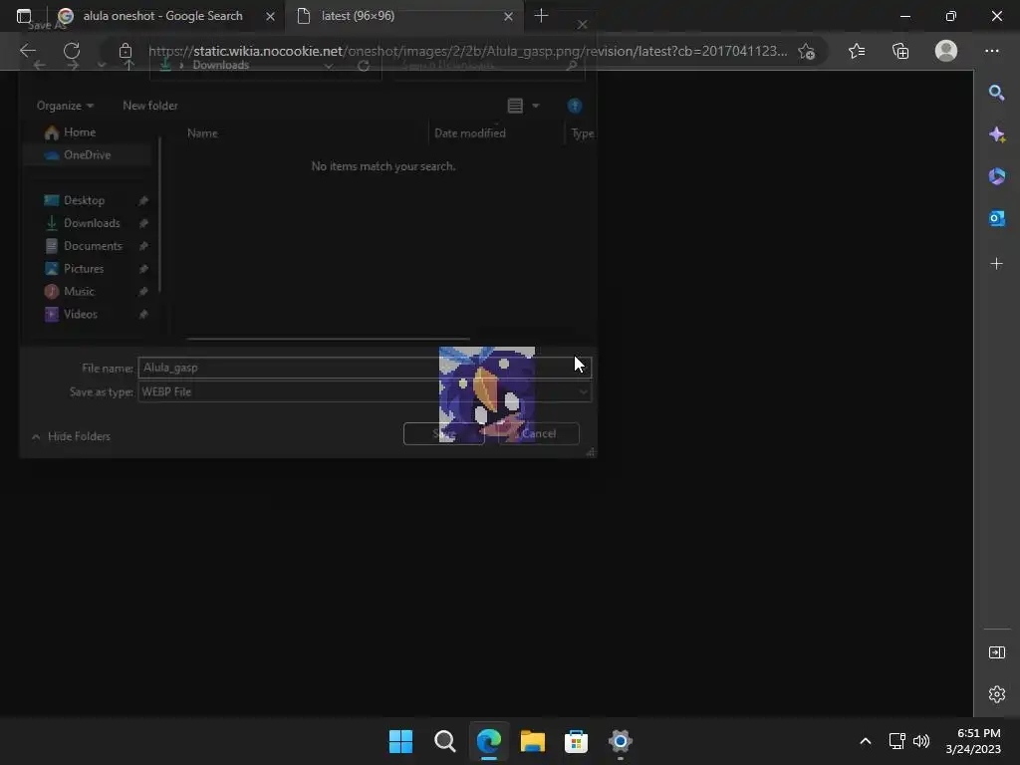Open Microsoft Store from taskbar
Viewport: 1020px width, 765px height.
coord(576,741)
